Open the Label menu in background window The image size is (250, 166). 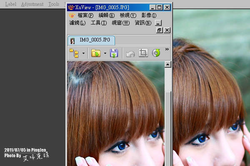pyautogui.click(x=11, y=4)
